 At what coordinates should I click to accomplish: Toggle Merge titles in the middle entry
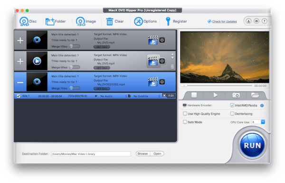[x=75, y=67]
